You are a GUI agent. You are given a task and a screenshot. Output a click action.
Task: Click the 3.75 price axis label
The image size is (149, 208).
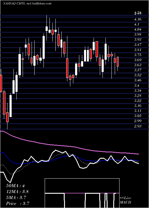point(138,55)
